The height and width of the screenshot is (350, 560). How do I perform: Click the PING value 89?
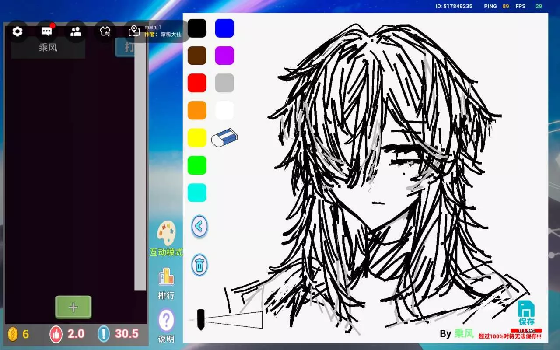coord(506,6)
